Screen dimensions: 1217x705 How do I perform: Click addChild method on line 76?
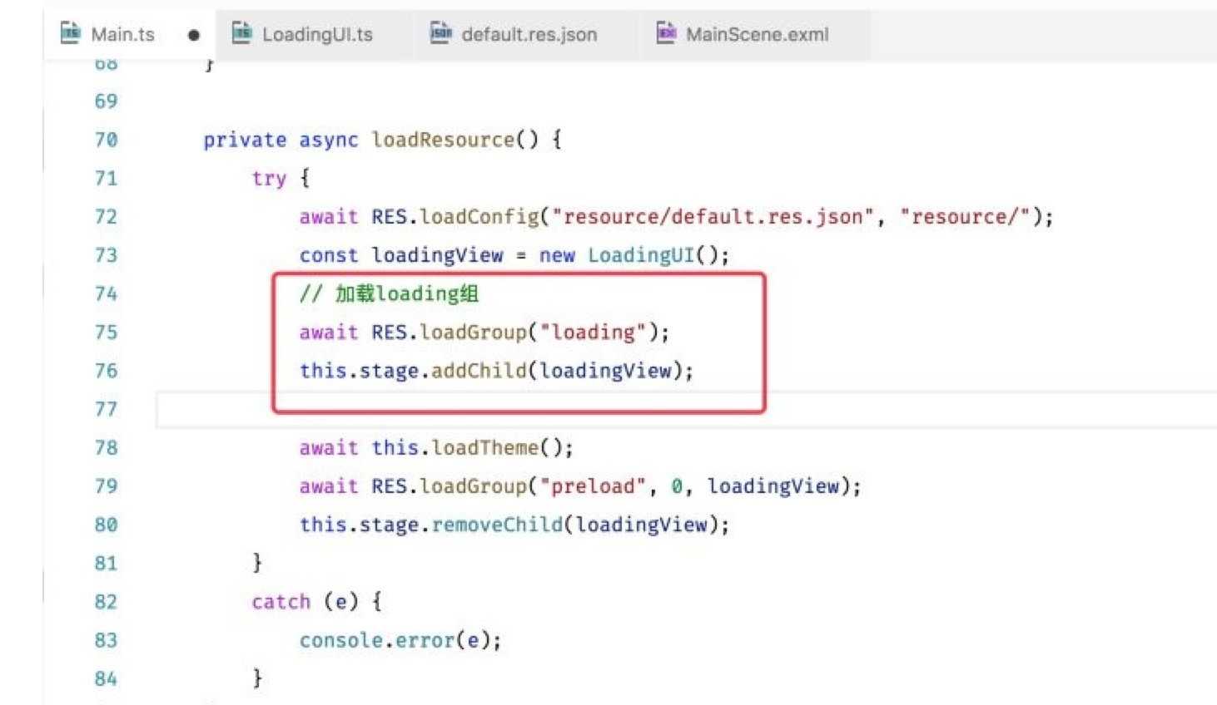click(479, 371)
